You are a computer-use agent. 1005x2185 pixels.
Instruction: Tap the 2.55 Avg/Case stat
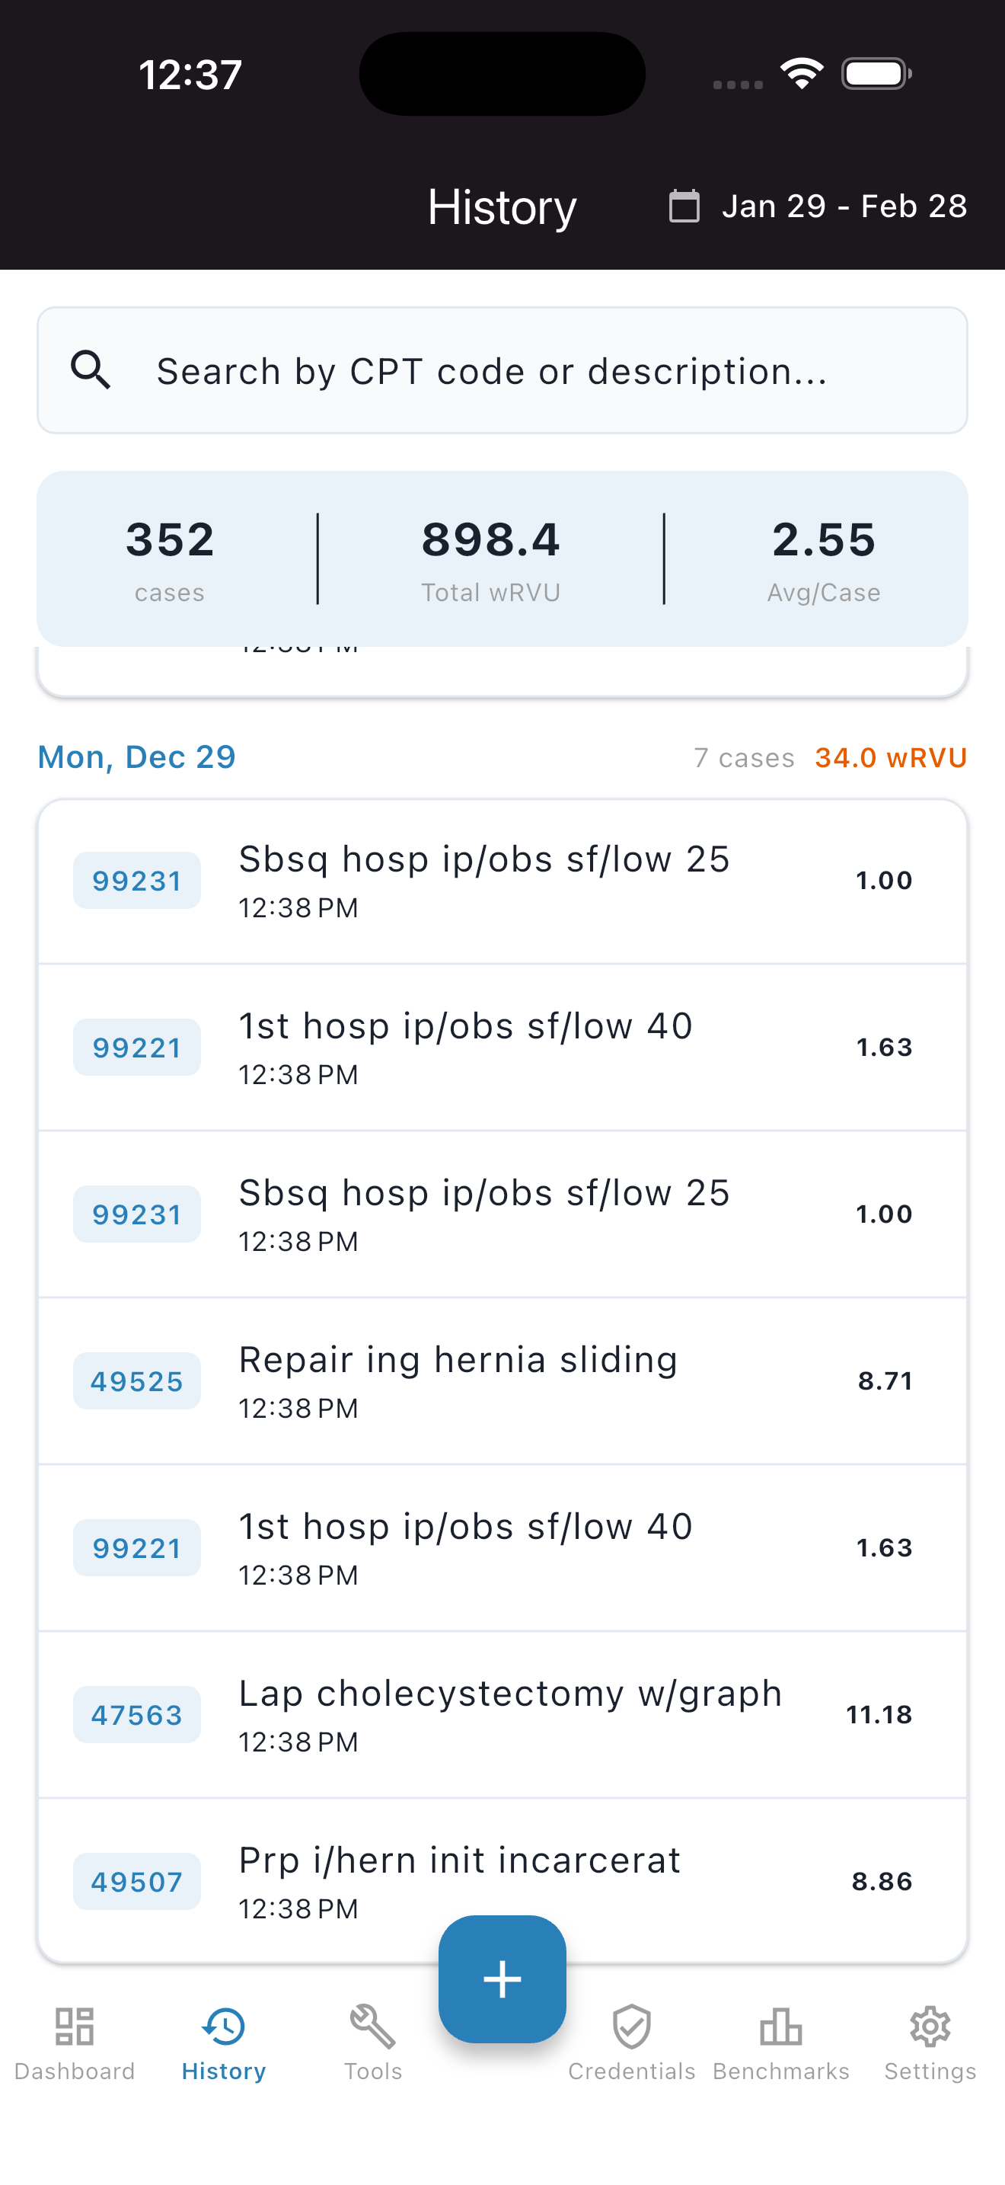823,558
